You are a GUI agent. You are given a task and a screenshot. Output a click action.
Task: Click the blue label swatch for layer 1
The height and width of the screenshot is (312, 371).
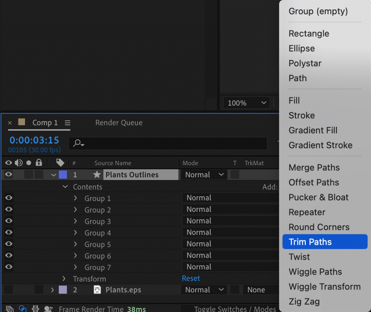pos(63,175)
